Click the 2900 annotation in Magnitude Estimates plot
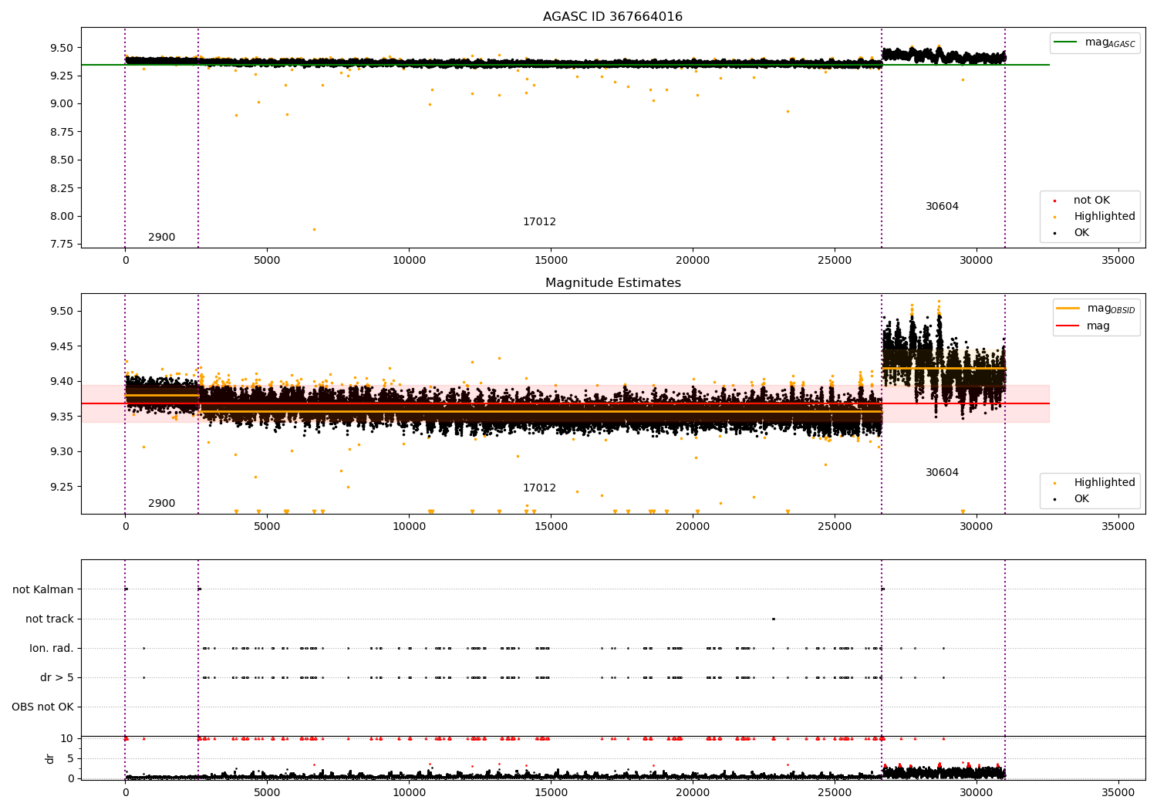 pyautogui.click(x=162, y=504)
